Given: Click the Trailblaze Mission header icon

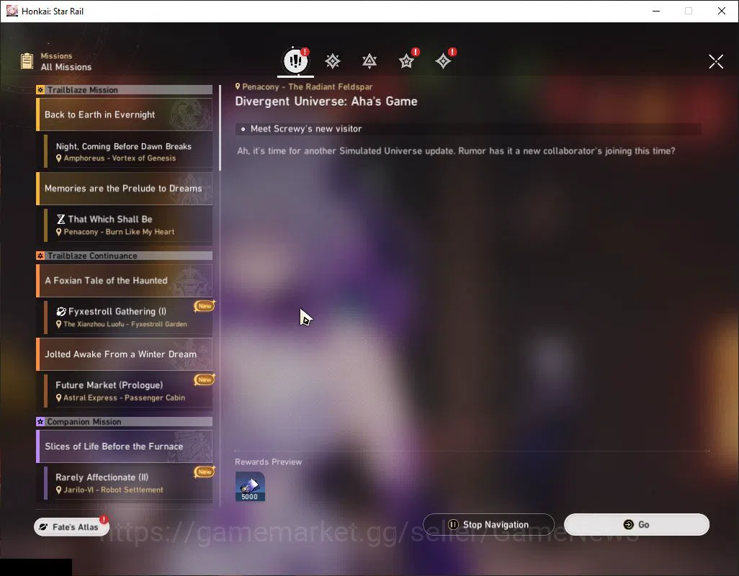Looking at the screenshot, I should pos(40,90).
